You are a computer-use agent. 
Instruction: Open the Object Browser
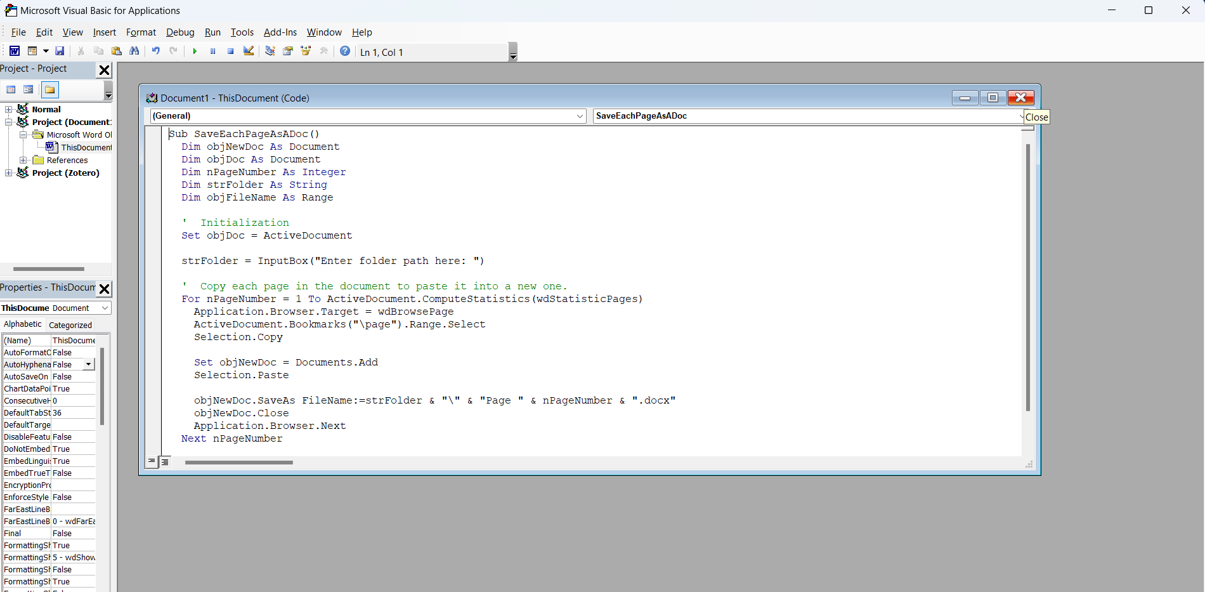306,51
